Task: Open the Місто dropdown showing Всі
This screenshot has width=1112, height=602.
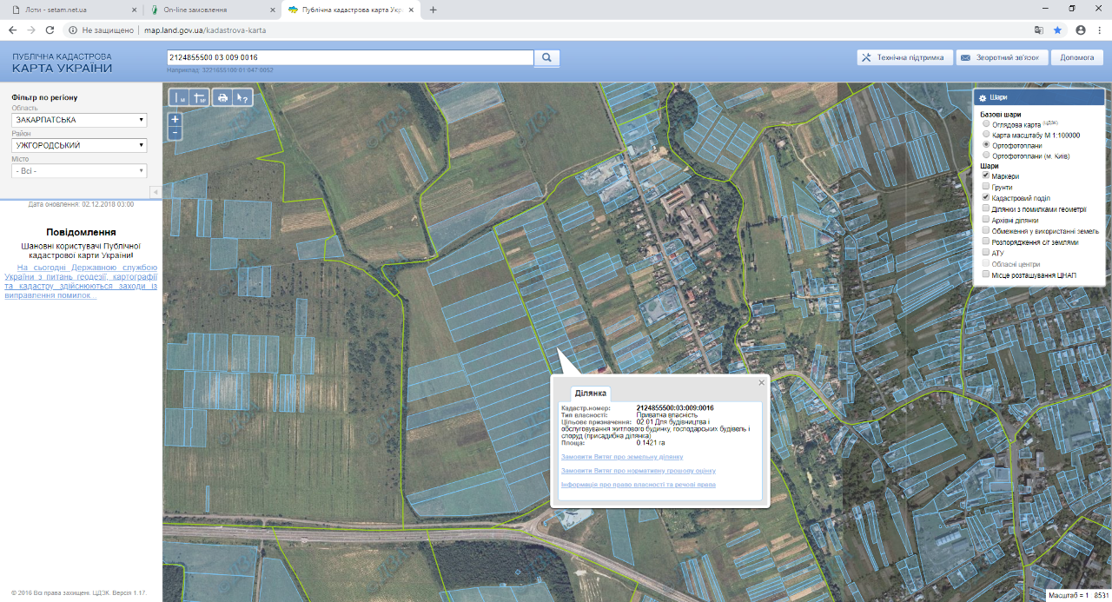Action: click(79, 171)
